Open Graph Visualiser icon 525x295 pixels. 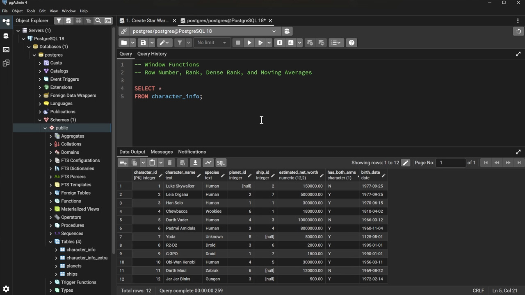coord(208,163)
